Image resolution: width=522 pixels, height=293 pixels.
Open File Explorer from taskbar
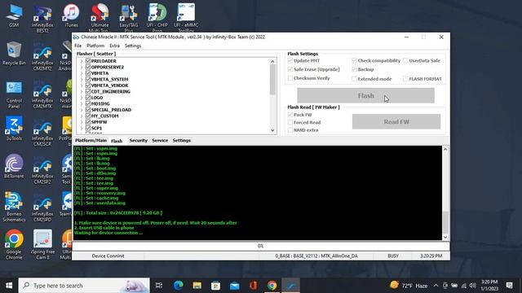(197, 286)
